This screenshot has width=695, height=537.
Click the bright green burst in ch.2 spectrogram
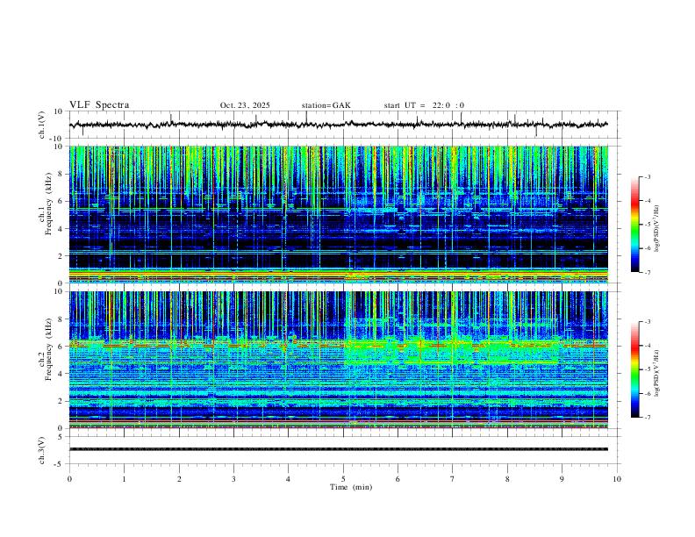451,351
